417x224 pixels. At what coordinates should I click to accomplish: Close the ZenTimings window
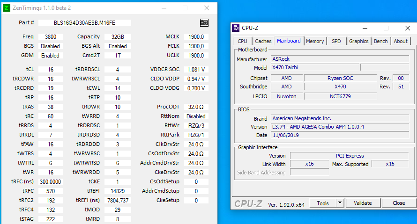[206, 8]
